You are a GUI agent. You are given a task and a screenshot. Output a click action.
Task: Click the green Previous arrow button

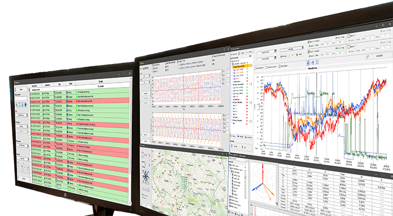(284, 56)
